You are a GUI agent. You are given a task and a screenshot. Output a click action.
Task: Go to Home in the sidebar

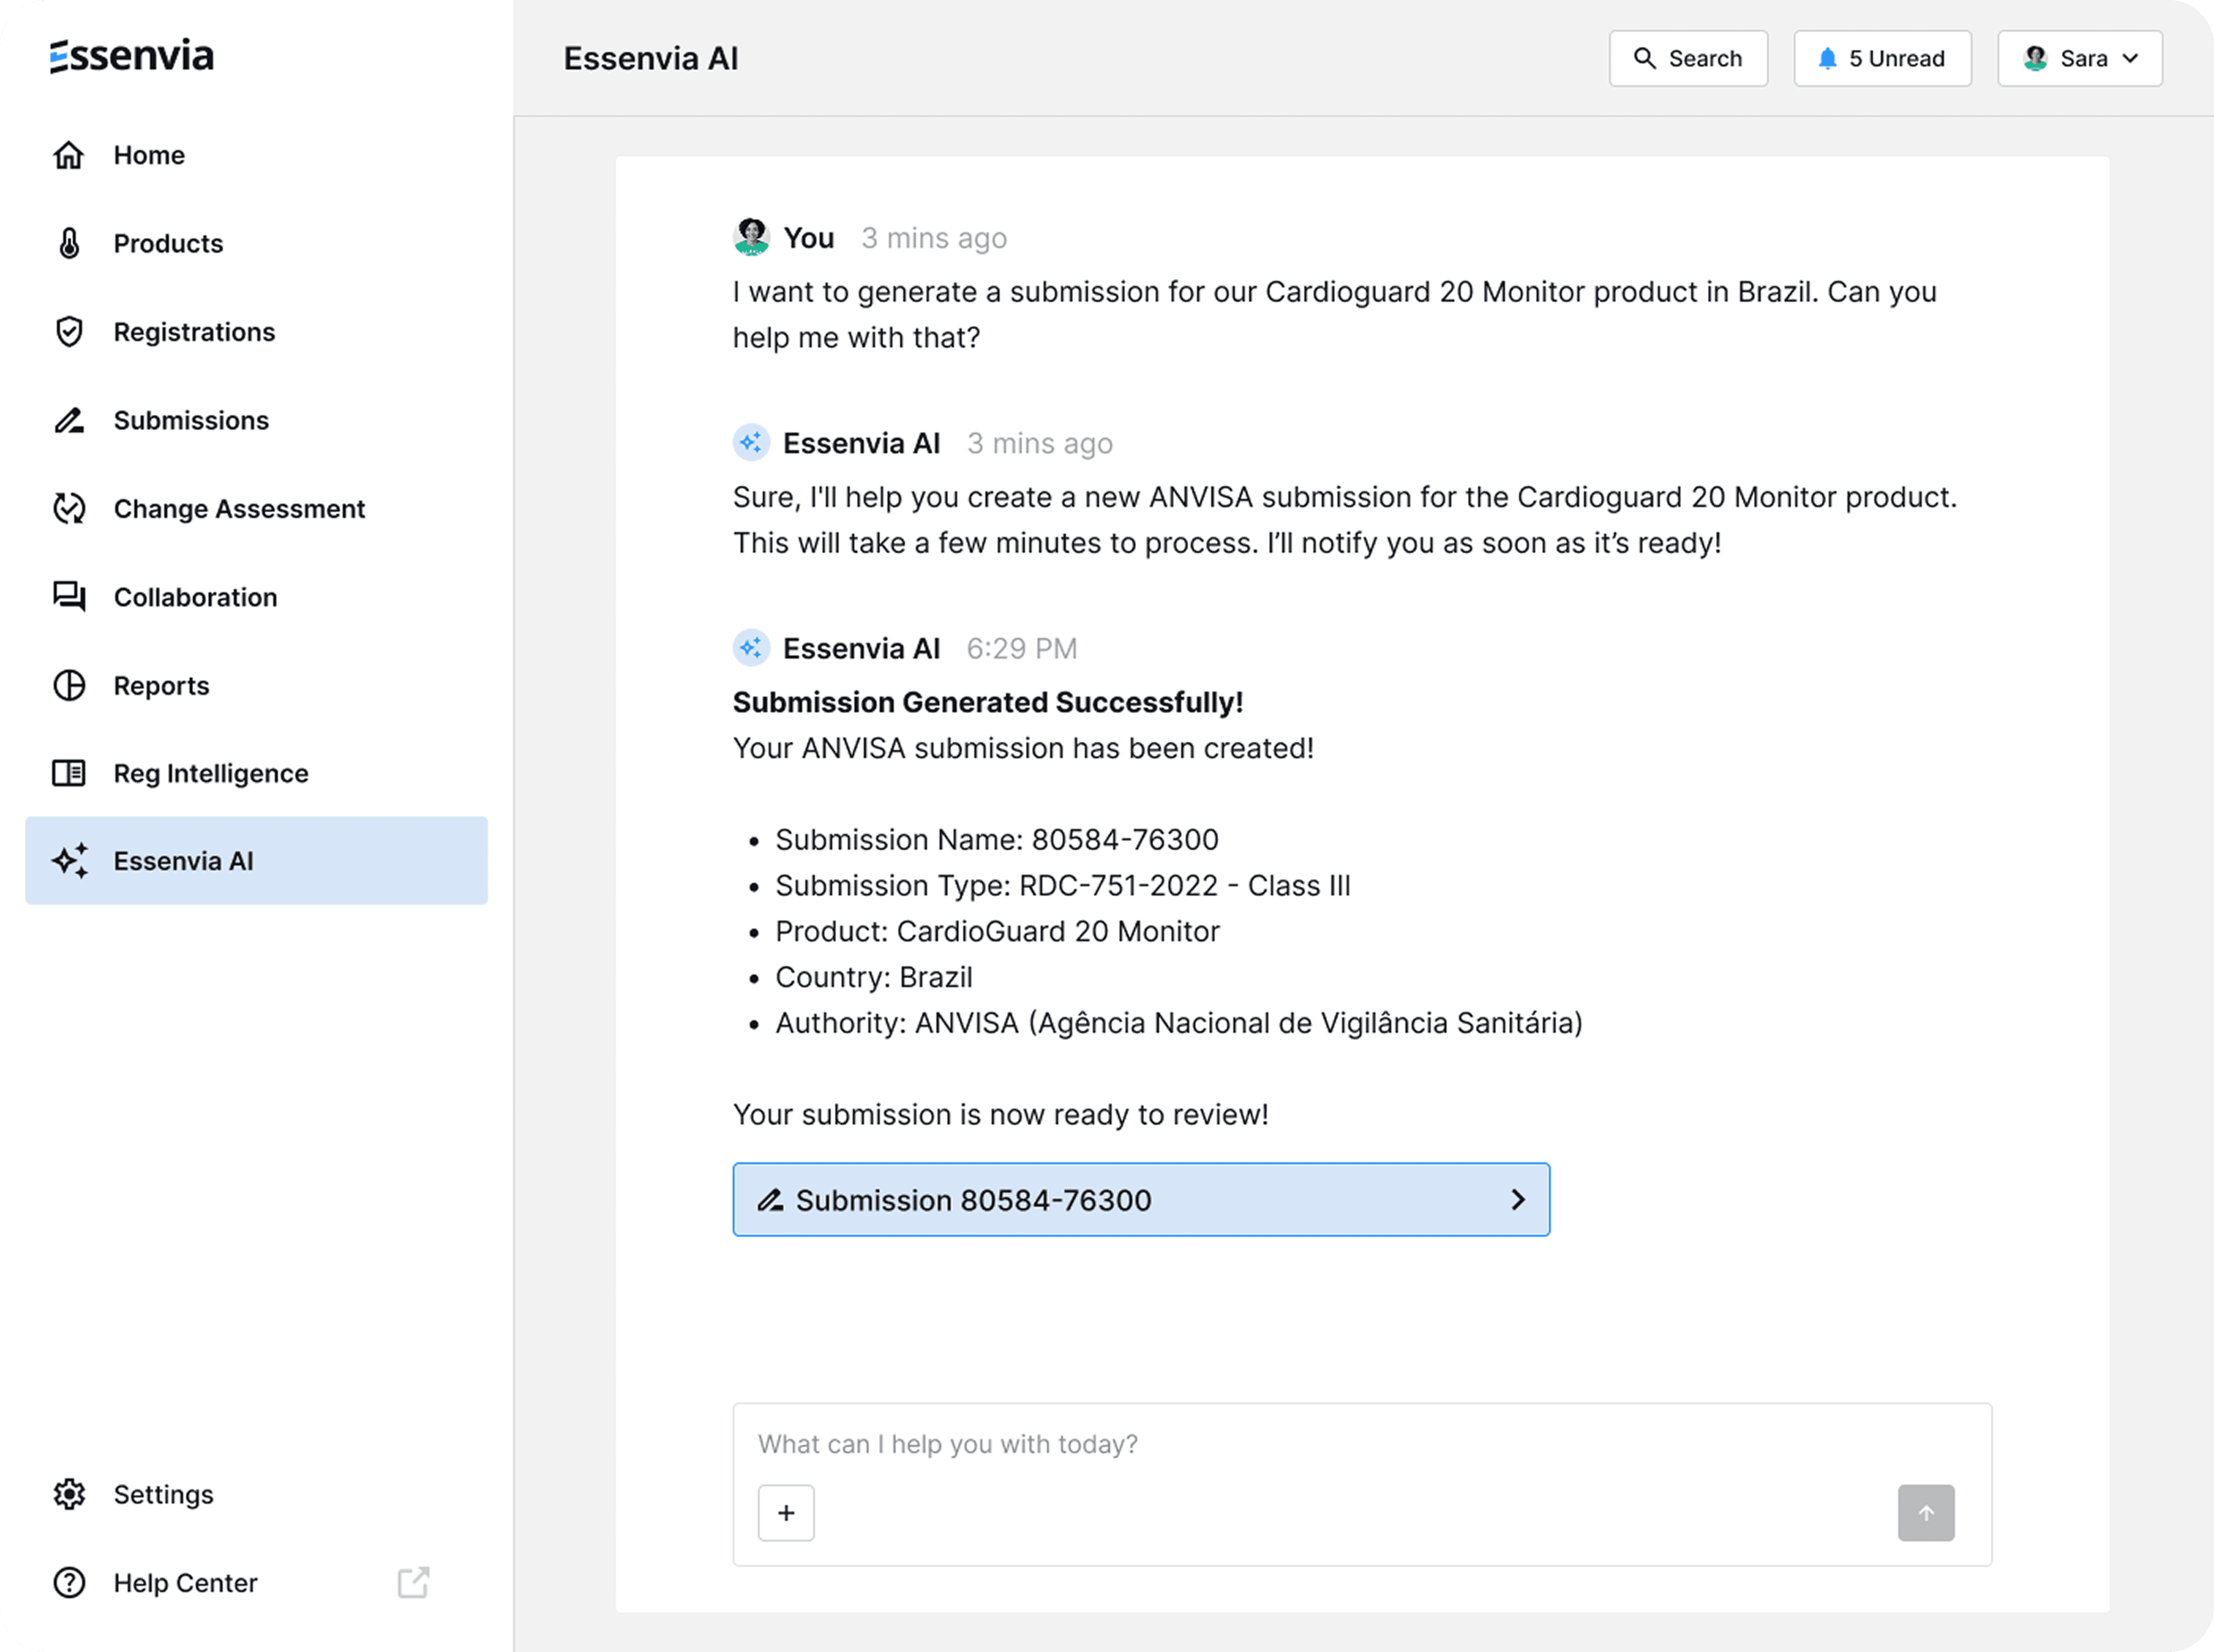(x=256, y=155)
